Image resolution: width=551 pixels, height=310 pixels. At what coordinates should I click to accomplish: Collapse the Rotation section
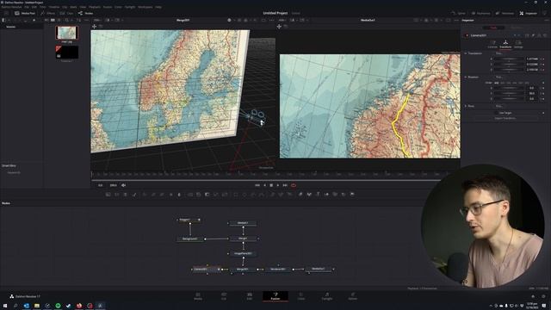click(x=466, y=77)
